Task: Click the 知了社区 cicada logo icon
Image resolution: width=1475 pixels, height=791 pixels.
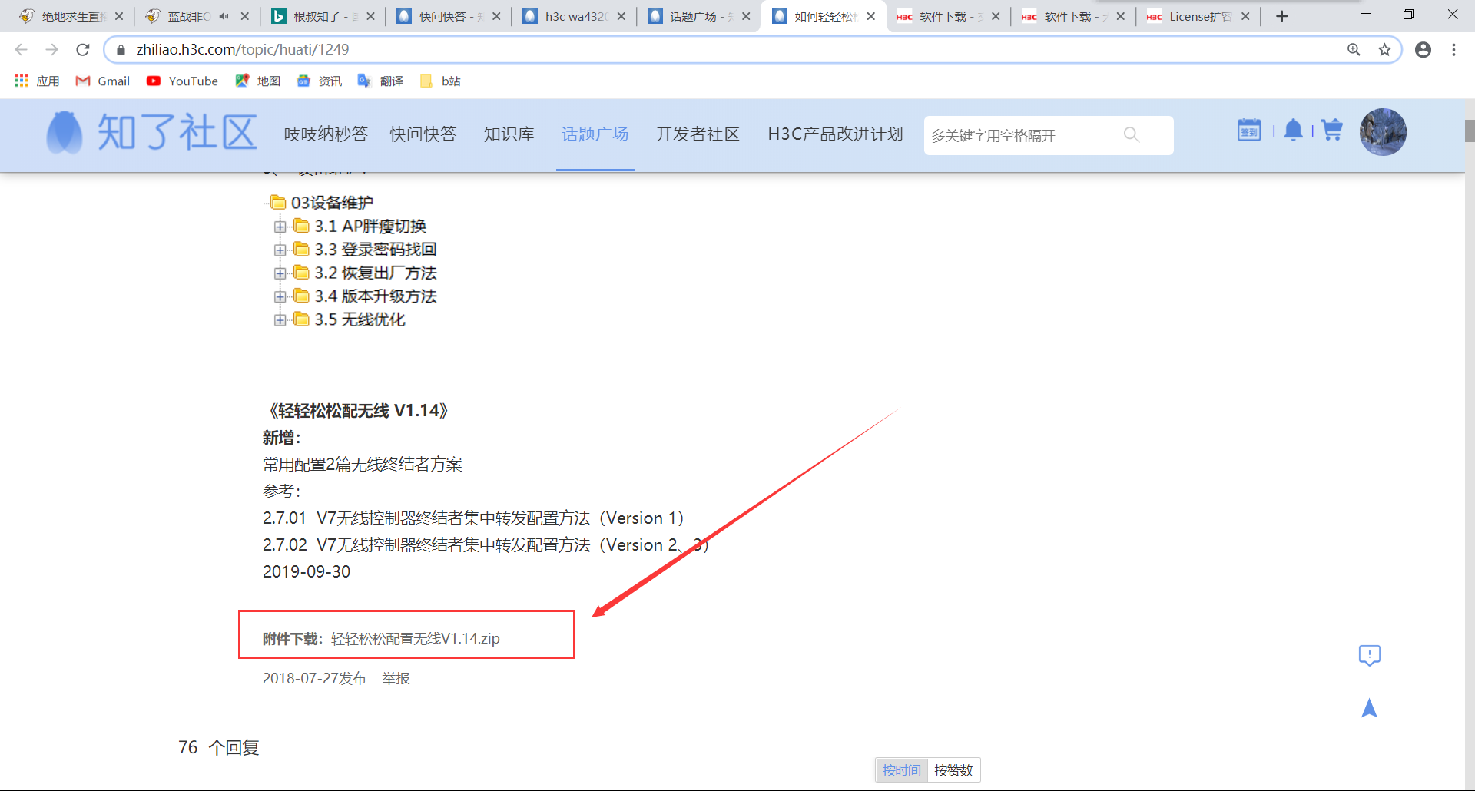Action: click(x=65, y=132)
